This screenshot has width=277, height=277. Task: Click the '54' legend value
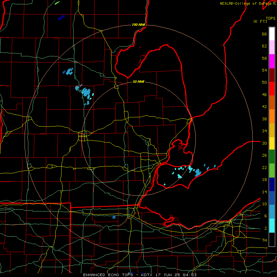pyautogui.click(x=264, y=70)
